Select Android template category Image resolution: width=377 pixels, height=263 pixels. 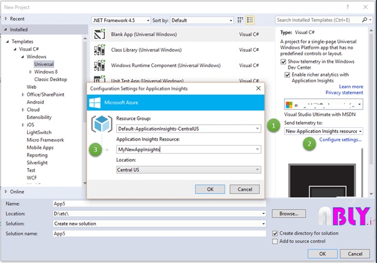click(35, 102)
